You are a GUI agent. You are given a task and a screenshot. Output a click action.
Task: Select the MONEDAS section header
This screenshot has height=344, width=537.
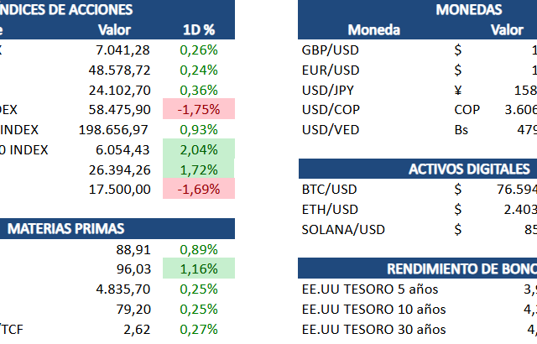(469, 10)
